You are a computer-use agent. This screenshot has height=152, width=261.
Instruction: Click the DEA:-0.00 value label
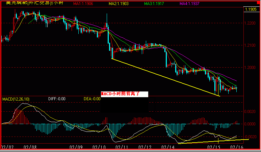tap(92, 99)
